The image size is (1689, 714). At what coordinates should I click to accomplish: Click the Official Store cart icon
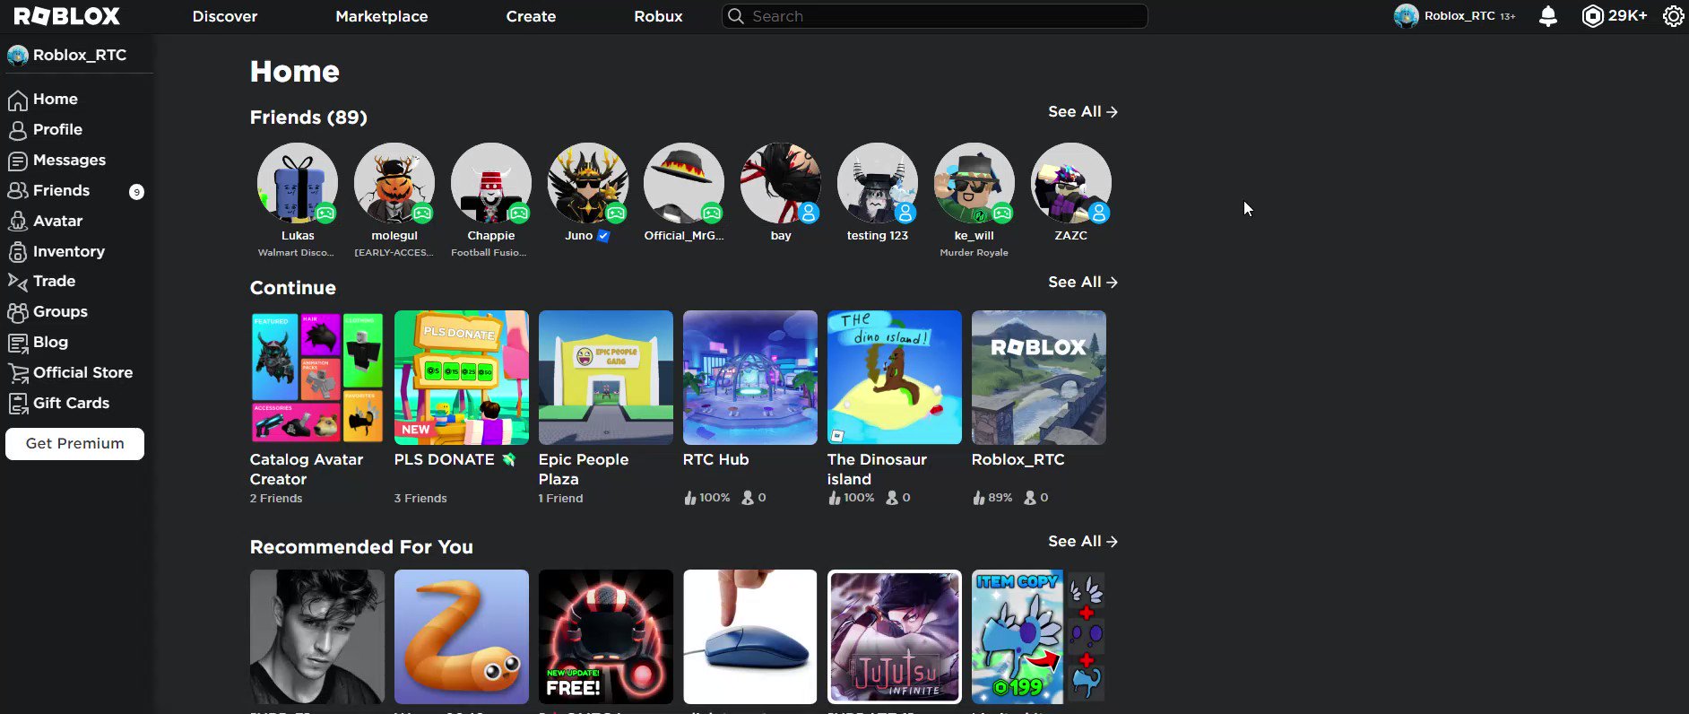click(18, 373)
